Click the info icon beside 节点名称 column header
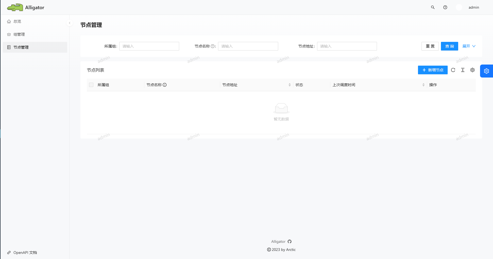The width and height of the screenshot is (493, 259). pos(165,85)
